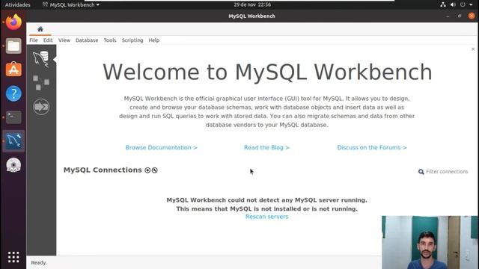Open the Models sidebar view
This screenshot has width=479, height=269.
coord(41,83)
